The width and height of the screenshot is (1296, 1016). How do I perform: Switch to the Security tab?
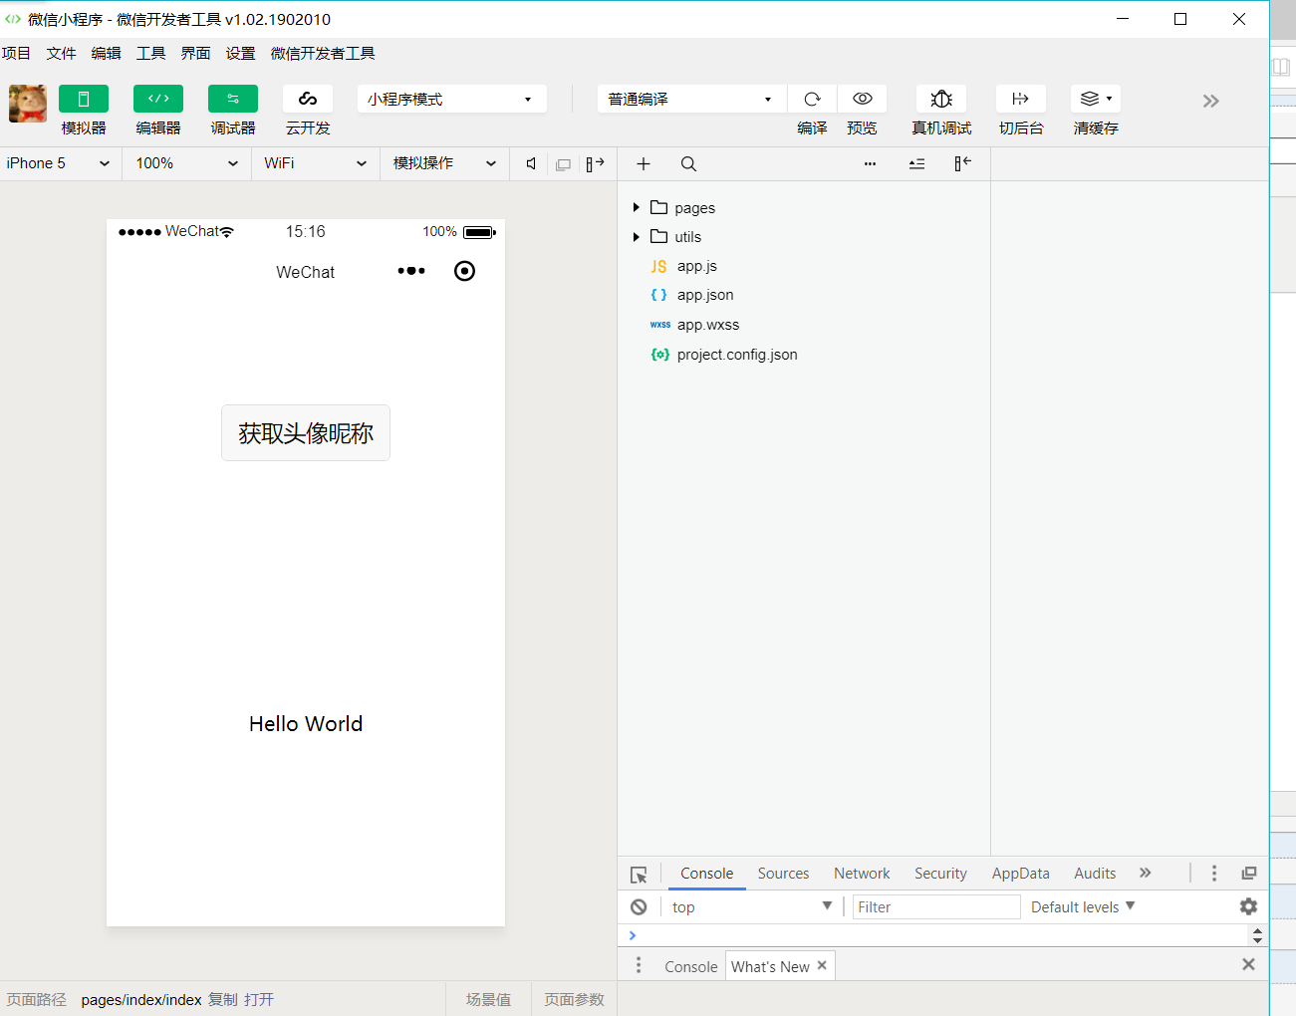pos(940,874)
